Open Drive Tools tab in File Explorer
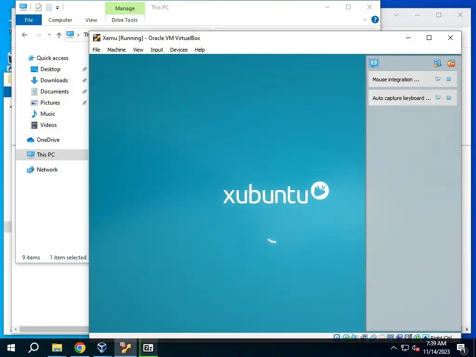This screenshot has width=476, height=357. click(x=125, y=20)
